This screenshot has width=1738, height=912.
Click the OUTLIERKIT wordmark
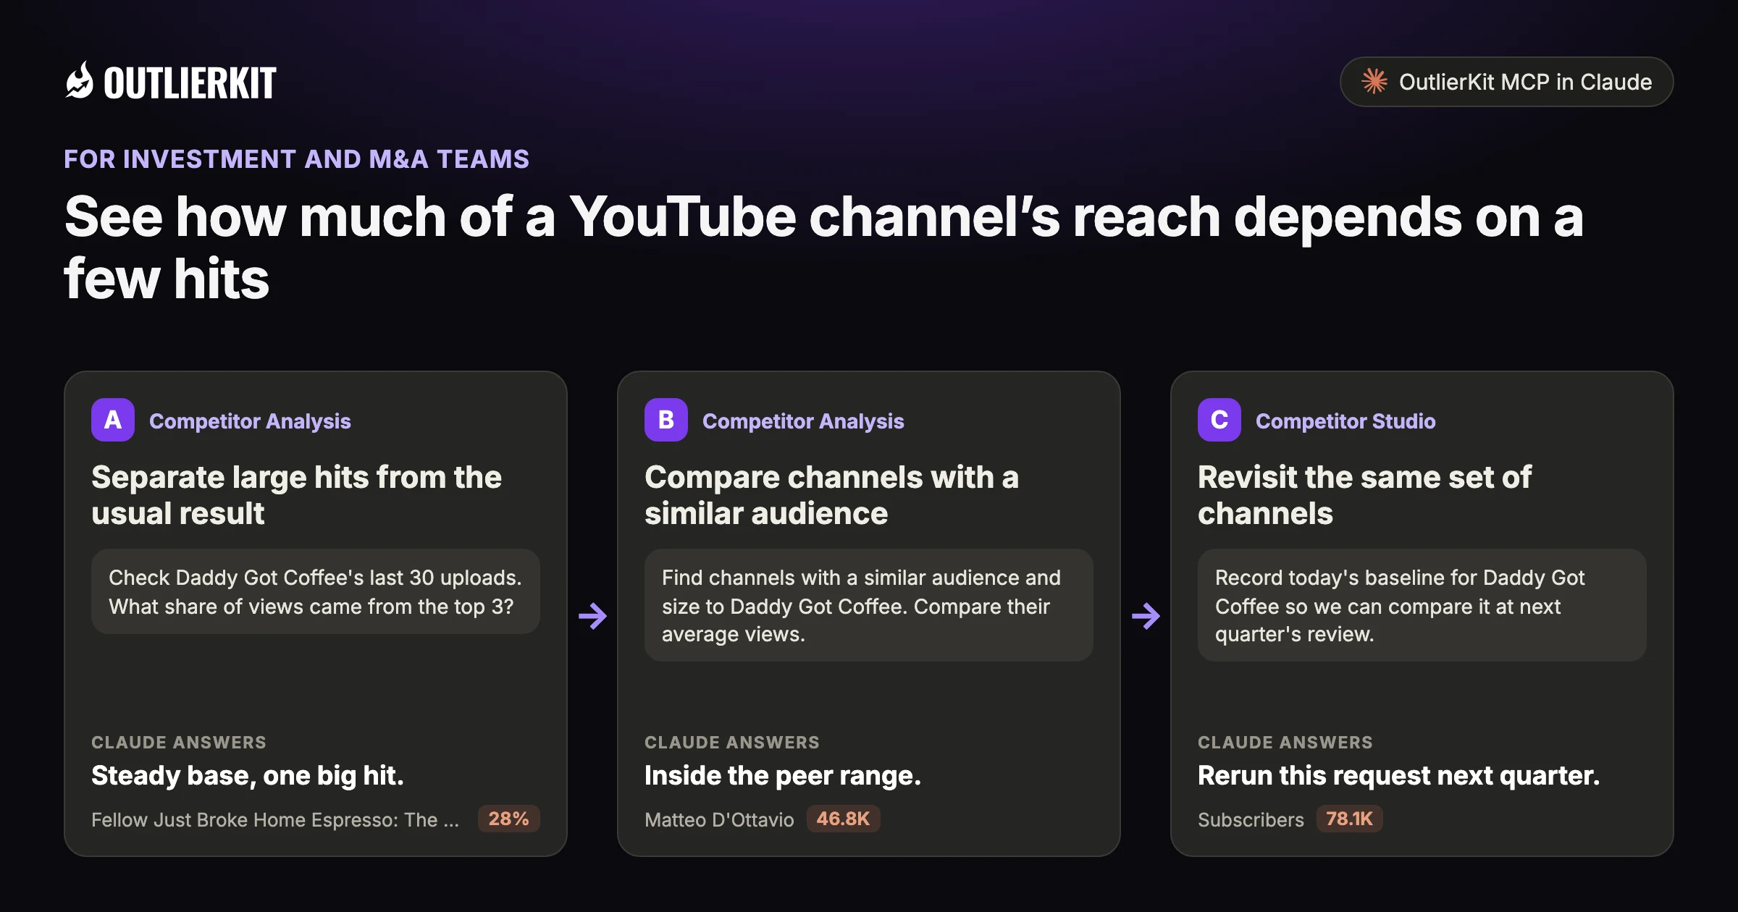[190, 83]
